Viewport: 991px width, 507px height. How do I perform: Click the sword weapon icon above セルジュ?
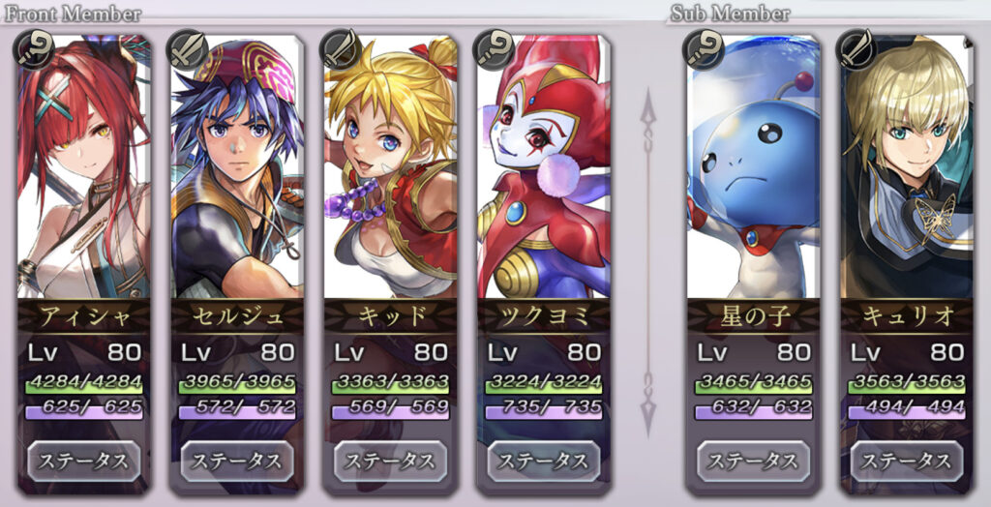(187, 48)
